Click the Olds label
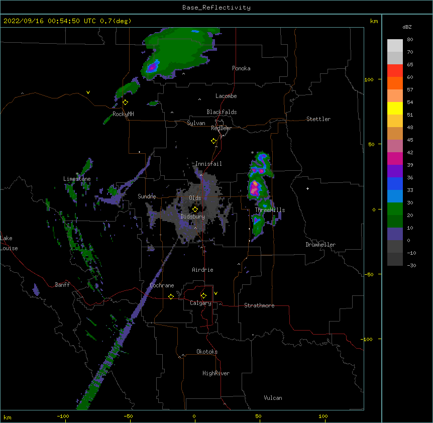The image size is (433, 423). pos(195,198)
